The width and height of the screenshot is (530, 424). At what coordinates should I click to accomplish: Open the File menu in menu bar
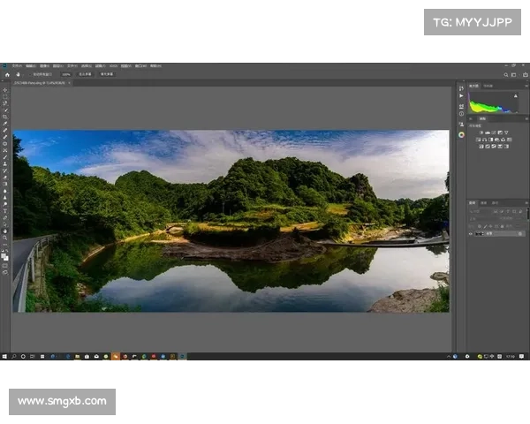tap(17, 65)
